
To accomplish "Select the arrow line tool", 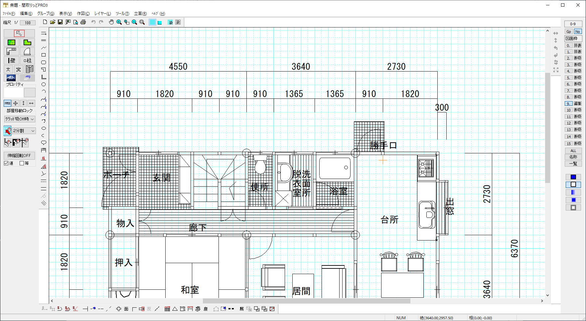I will point(44,33).
